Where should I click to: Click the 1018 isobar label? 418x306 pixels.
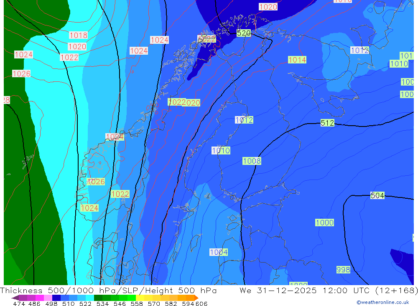(x=79, y=35)
